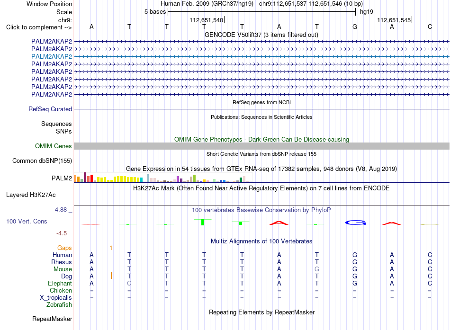This screenshot has height=330, width=450.
Task: Click the Chicken species label
Action: [x=61, y=291]
